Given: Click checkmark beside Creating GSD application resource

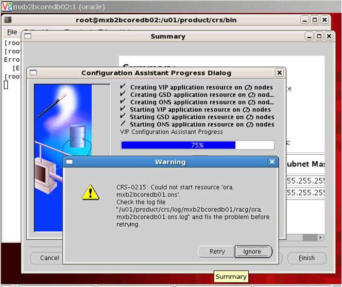Looking at the screenshot, I should pos(123,94).
